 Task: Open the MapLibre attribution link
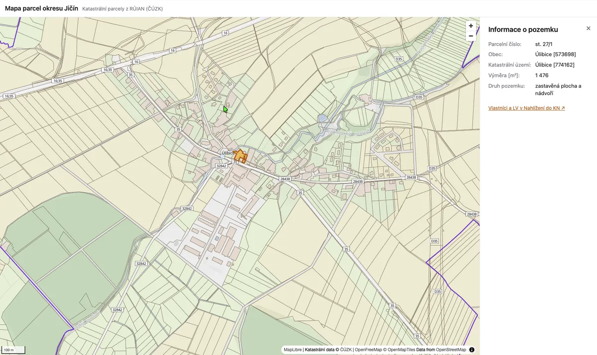(293, 350)
